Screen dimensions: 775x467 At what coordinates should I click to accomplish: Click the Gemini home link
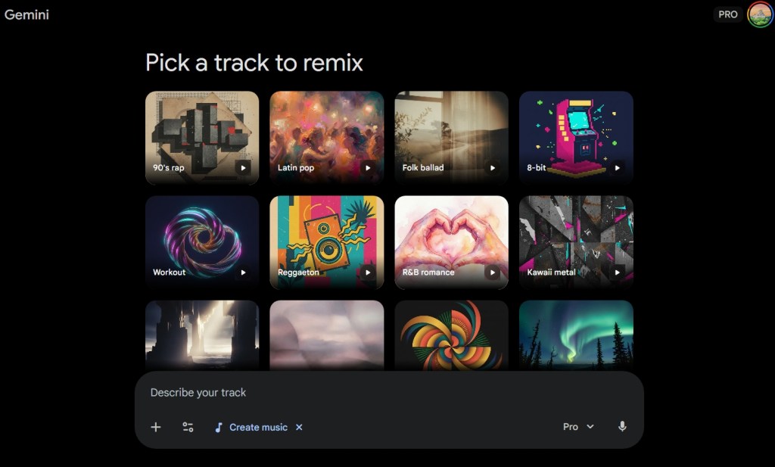pyautogui.click(x=28, y=14)
